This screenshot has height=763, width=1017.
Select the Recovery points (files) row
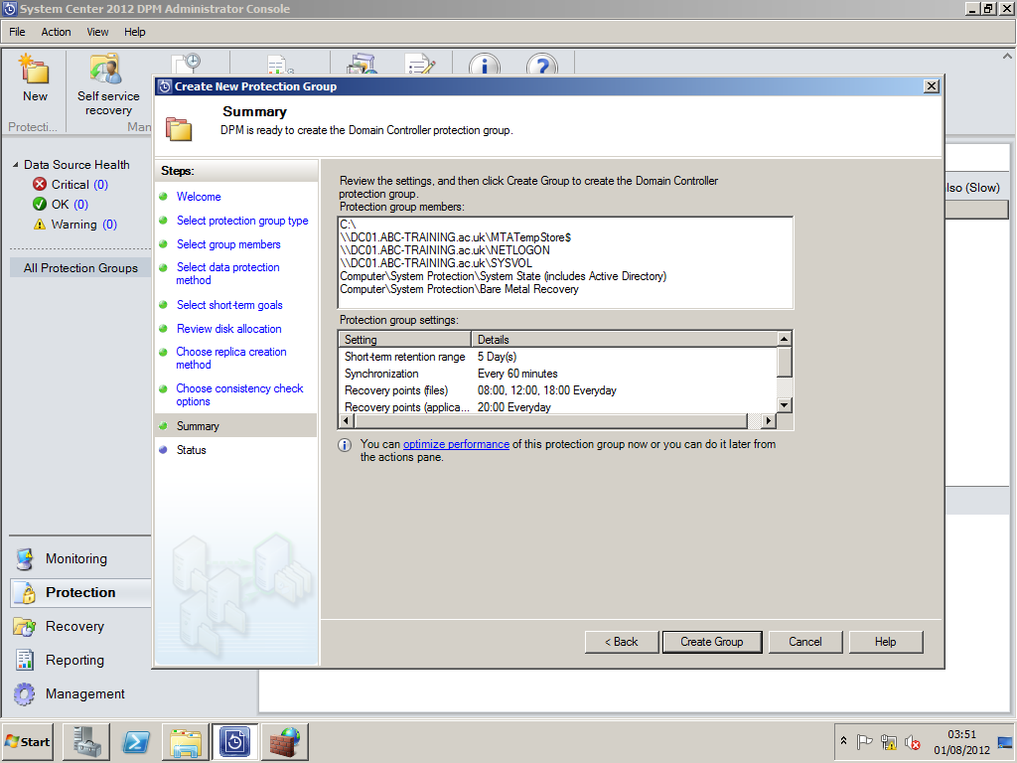tap(558, 390)
